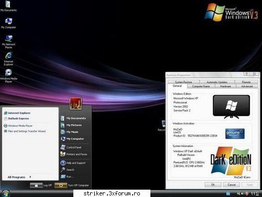Image resolution: width=262 pixels, height=197 pixels.
Task: Open Search from the Start menu
Action: (68, 170)
